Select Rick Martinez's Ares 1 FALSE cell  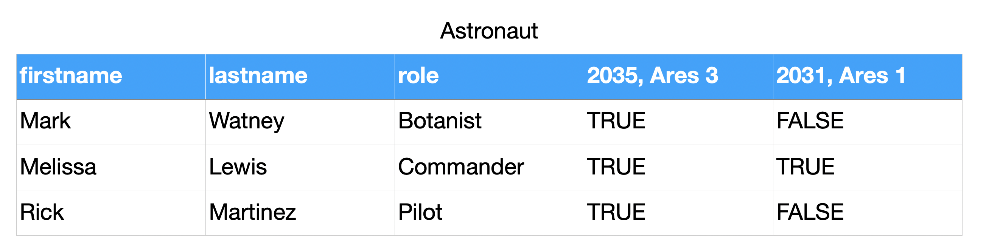point(867,212)
